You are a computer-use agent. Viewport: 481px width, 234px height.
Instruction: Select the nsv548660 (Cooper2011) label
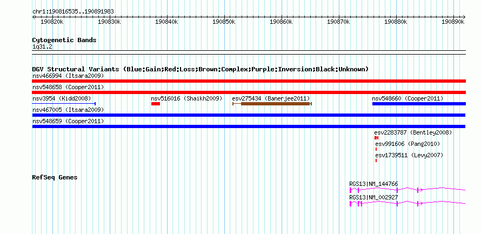(x=407, y=98)
